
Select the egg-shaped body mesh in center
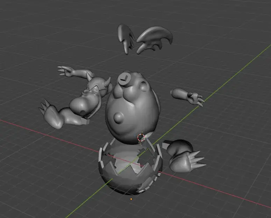[132, 108]
